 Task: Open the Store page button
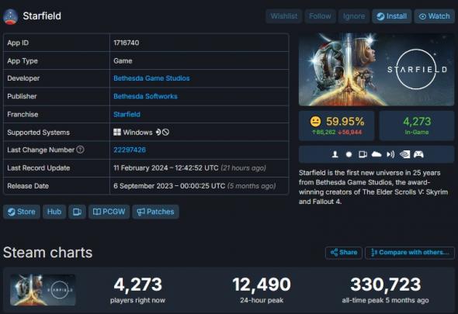22,212
